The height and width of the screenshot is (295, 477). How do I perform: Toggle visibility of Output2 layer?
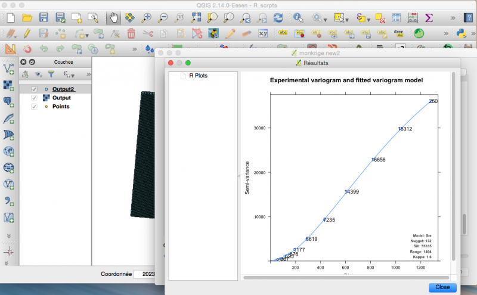tap(34, 89)
